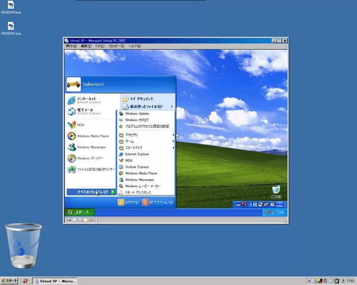Expand the ゲーム folder submenu
This screenshot has height=285, width=357.
point(146,141)
